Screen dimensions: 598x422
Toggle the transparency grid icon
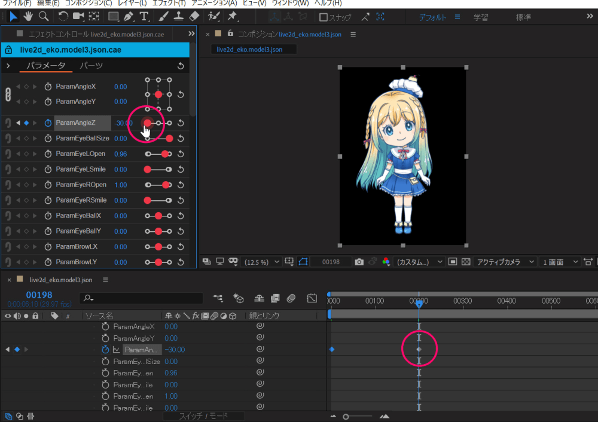click(466, 262)
